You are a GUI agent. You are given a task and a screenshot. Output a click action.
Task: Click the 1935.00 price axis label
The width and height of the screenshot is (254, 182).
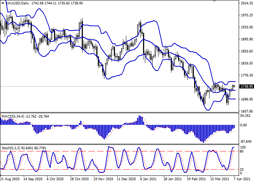point(247,27)
